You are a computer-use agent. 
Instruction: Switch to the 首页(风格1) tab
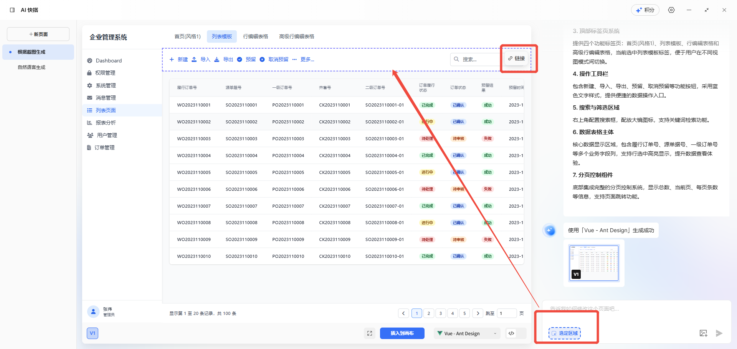187,36
